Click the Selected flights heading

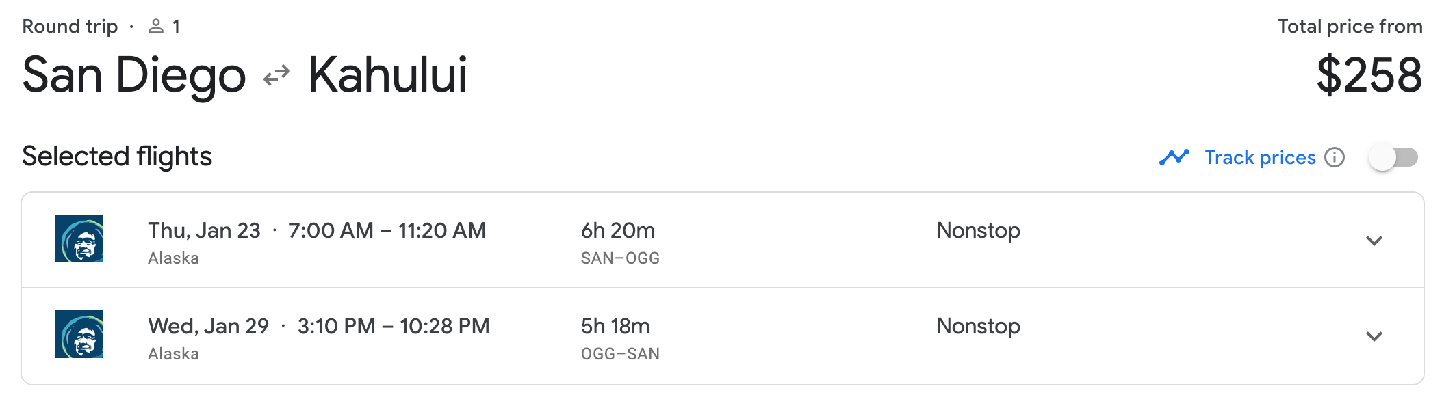(116, 156)
